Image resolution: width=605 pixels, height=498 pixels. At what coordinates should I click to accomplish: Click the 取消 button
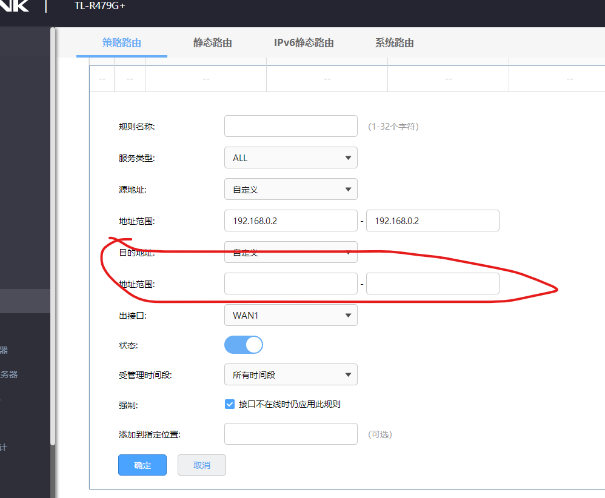pyautogui.click(x=201, y=465)
